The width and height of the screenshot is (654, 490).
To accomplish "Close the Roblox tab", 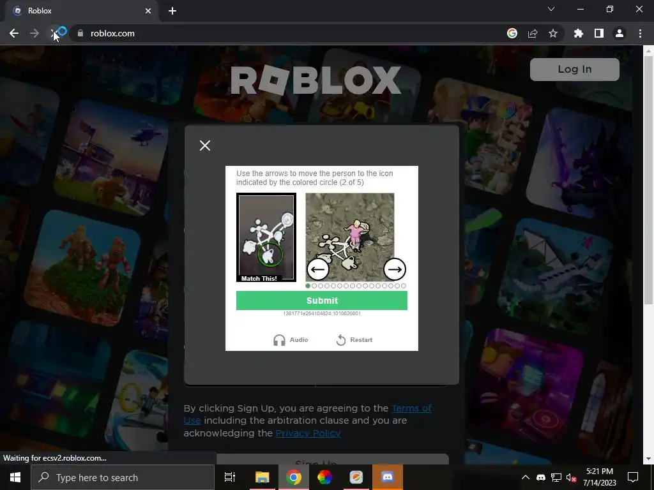I will (148, 11).
